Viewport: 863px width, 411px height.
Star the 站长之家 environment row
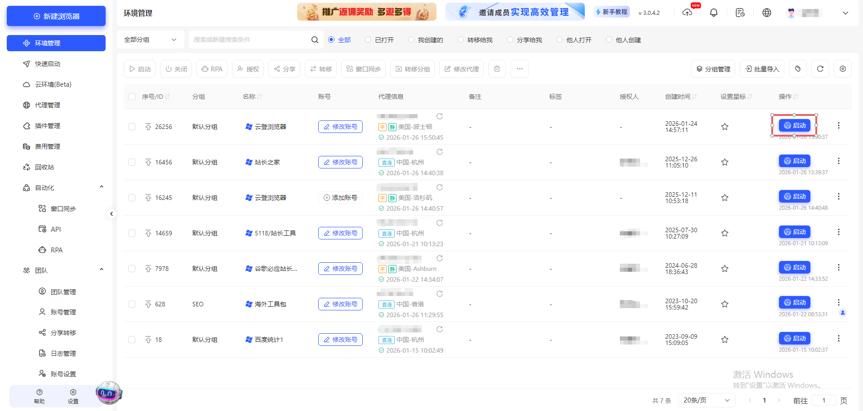[x=725, y=162]
